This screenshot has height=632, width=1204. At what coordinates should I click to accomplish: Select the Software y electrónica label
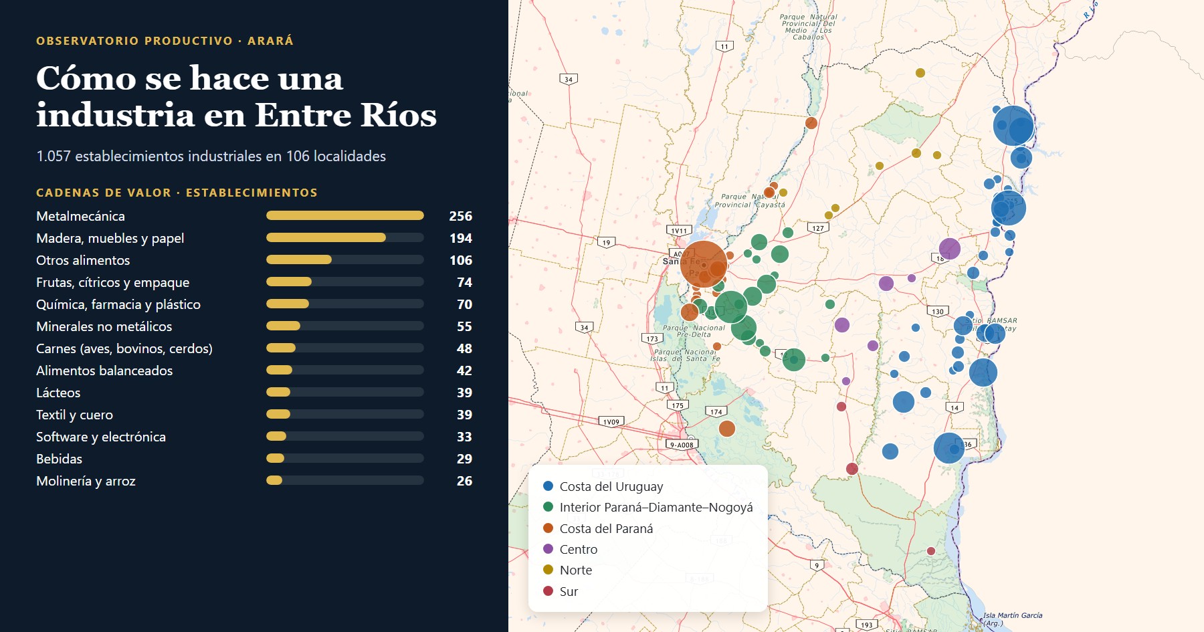click(101, 437)
